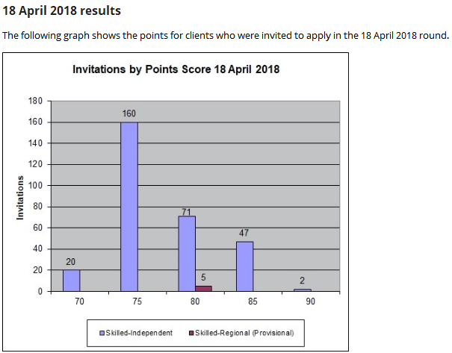Viewport: 452px width, 353px height.
Task: Click the paragraph text describing the graph
Action: (226, 35)
